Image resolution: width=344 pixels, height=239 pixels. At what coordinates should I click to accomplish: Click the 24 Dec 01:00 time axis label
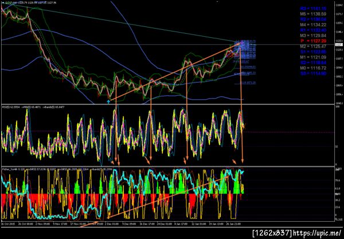pyautogui.click(x=165, y=224)
